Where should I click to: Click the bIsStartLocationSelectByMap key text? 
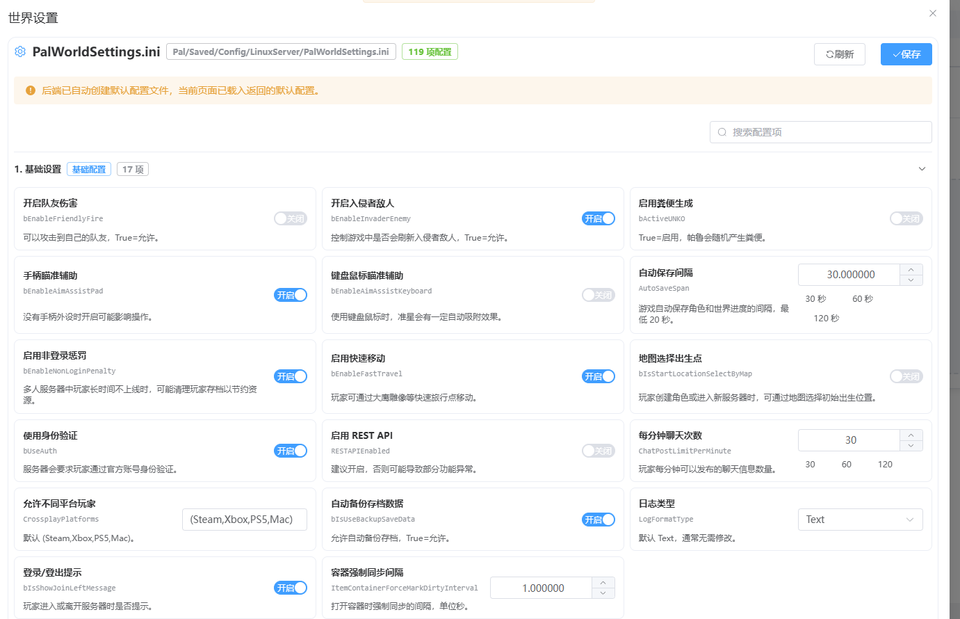(x=695, y=373)
